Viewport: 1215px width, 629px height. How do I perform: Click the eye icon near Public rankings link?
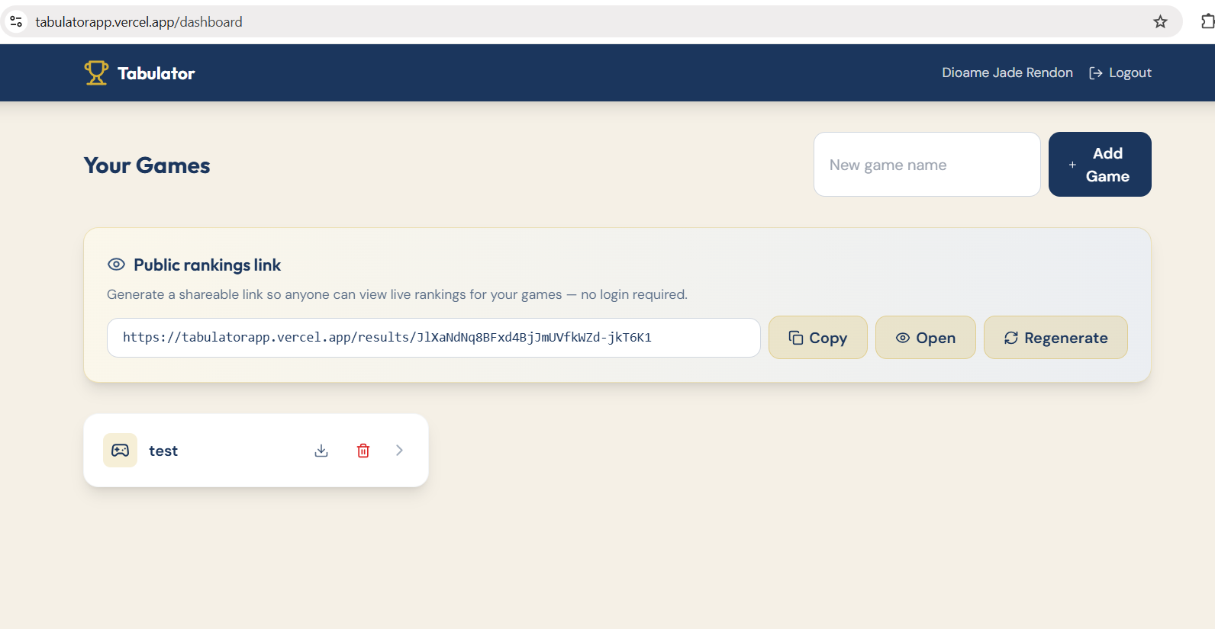tap(116, 265)
